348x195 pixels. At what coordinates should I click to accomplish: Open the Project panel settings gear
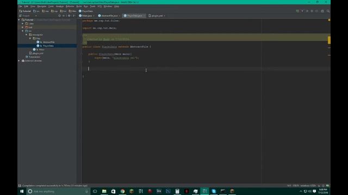(69, 16)
